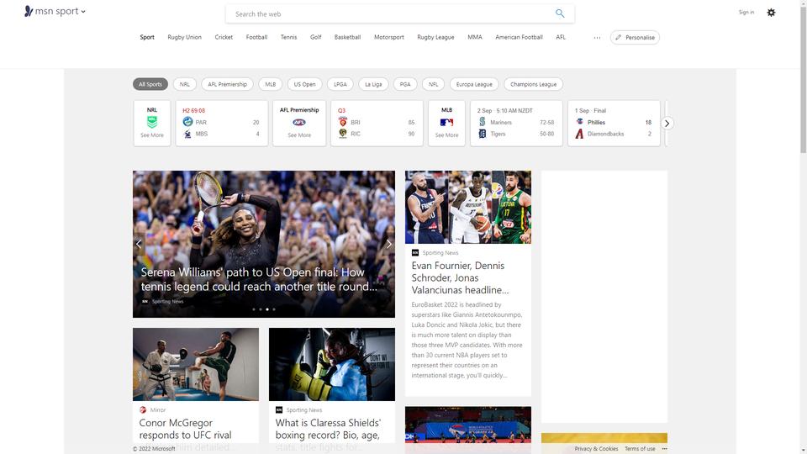807x454 pixels.
Task: Click the msn butterfly logo icon
Action: coord(29,11)
